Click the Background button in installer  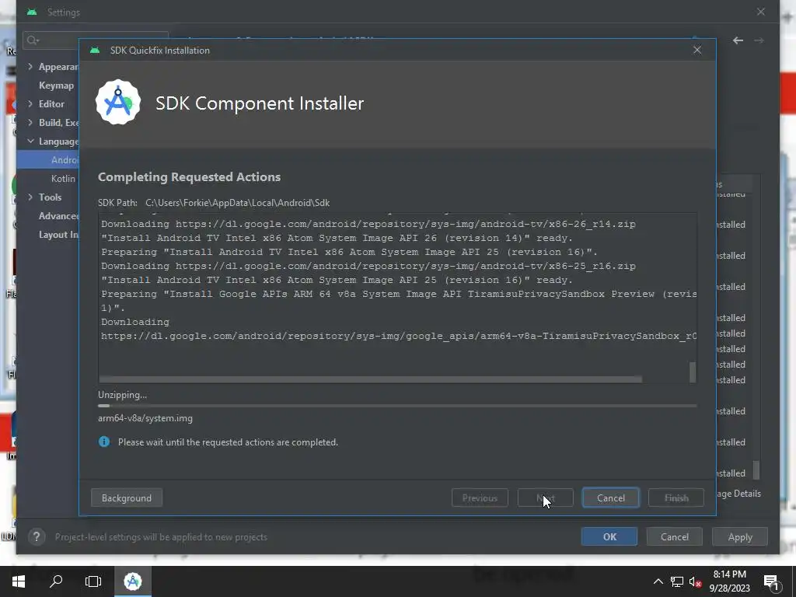click(127, 498)
